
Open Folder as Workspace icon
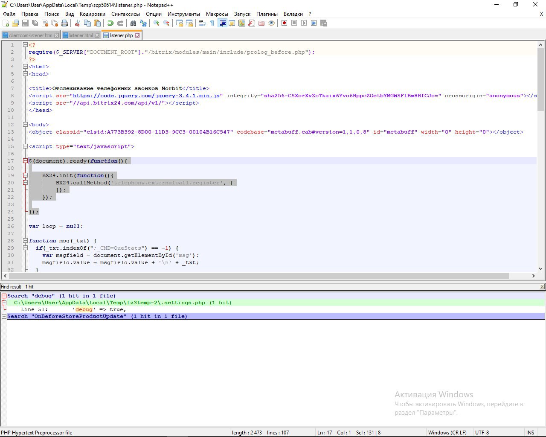[x=261, y=23]
